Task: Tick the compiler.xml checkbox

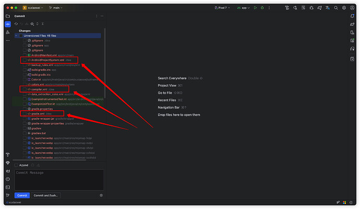Action: click(24, 89)
